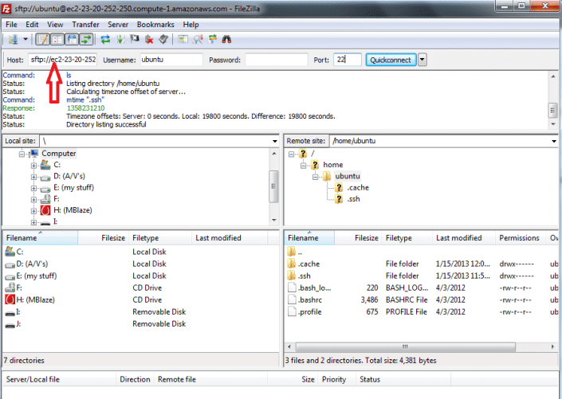562x399 pixels.
Task: Expand the C: drive tree node
Action: (x=33, y=166)
